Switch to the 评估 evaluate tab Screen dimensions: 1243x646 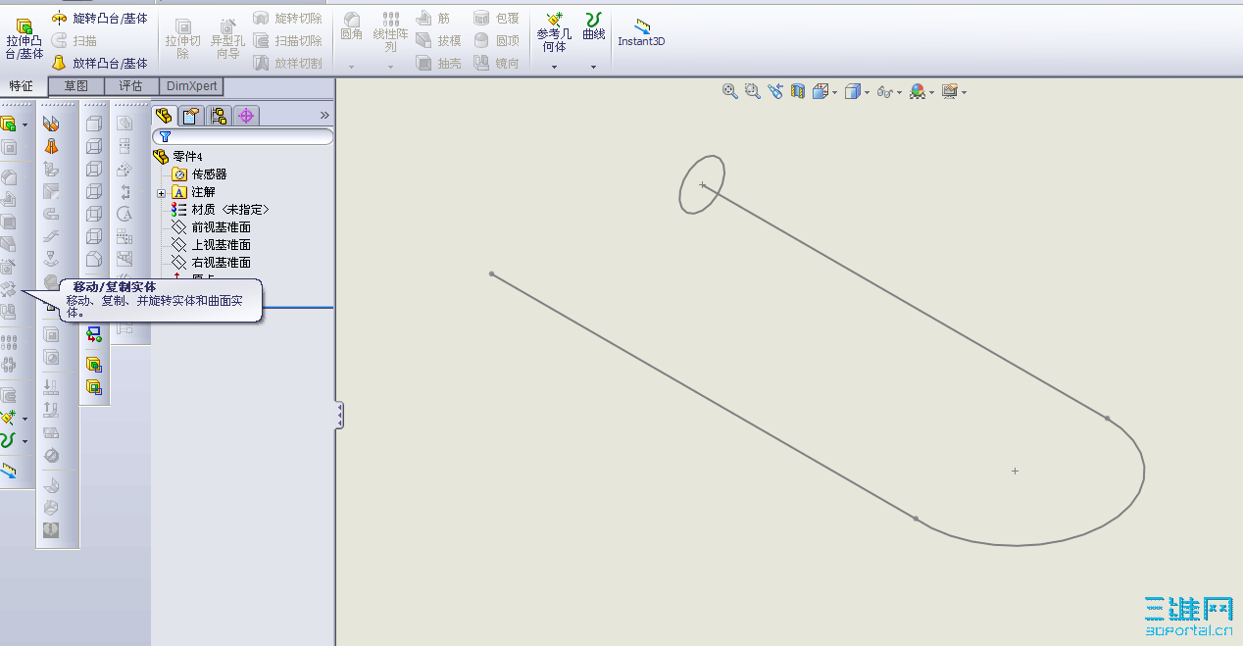tap(131, 86)
